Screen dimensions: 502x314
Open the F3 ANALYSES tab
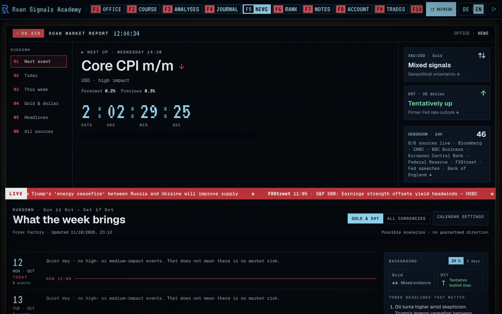coord(182,9)
